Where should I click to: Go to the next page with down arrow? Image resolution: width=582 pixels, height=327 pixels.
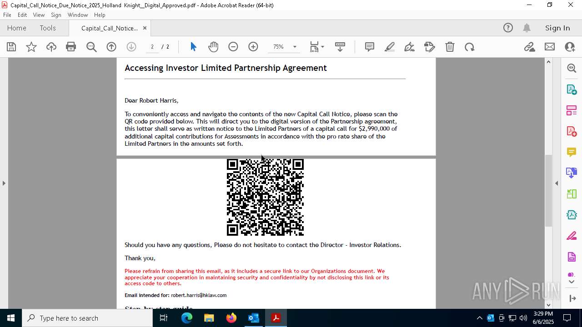click(131, 47)
